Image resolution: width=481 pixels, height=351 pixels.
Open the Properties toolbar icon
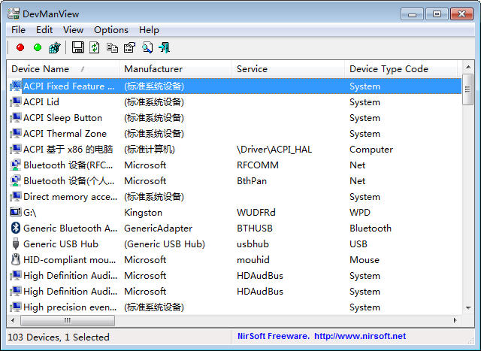(129, 47)
